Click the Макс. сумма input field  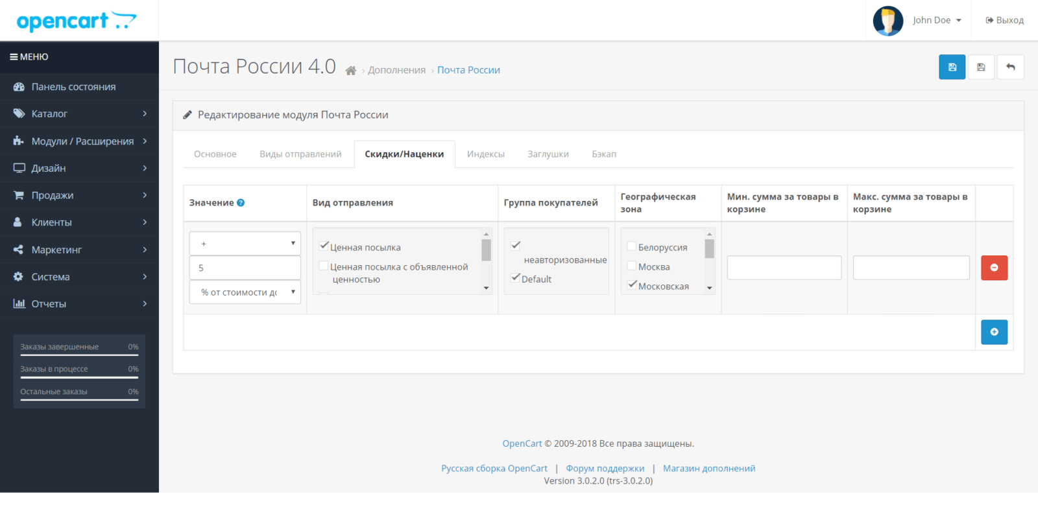[911, 268]
